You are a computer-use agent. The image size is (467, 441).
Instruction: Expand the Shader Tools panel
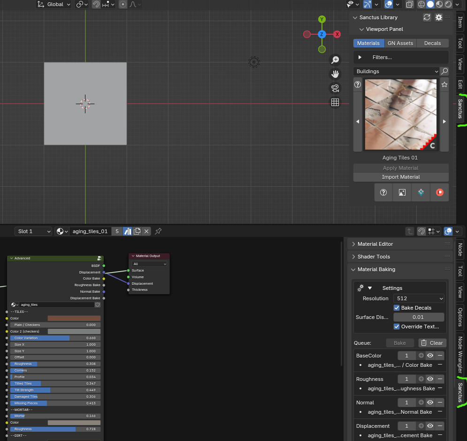[x=374, y=257]
